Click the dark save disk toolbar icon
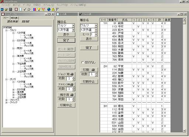Viewport: 189px width, 137px height. pos(10,9)
